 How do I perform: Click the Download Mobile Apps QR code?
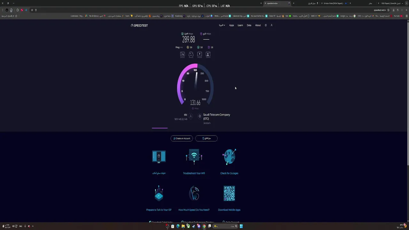pos(229,193)
